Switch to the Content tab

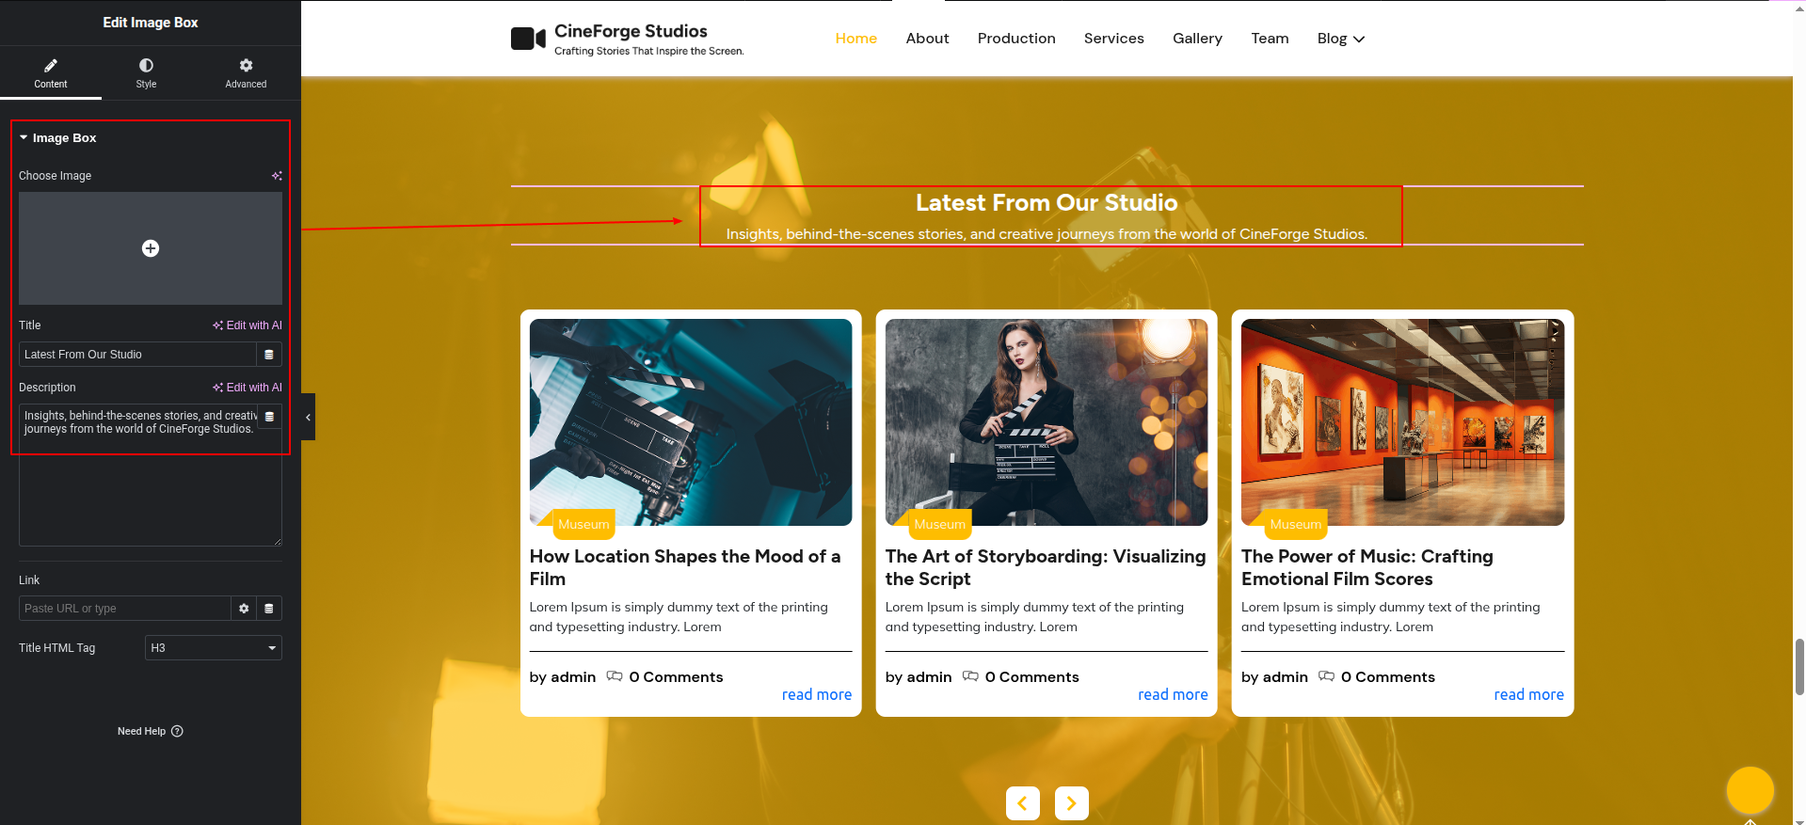click(51, 72)
